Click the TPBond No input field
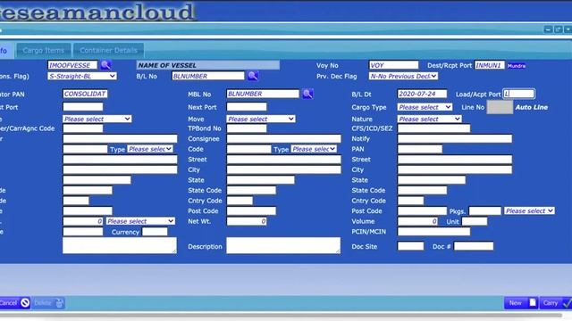 pyautogui.click(x=247, y=128)
